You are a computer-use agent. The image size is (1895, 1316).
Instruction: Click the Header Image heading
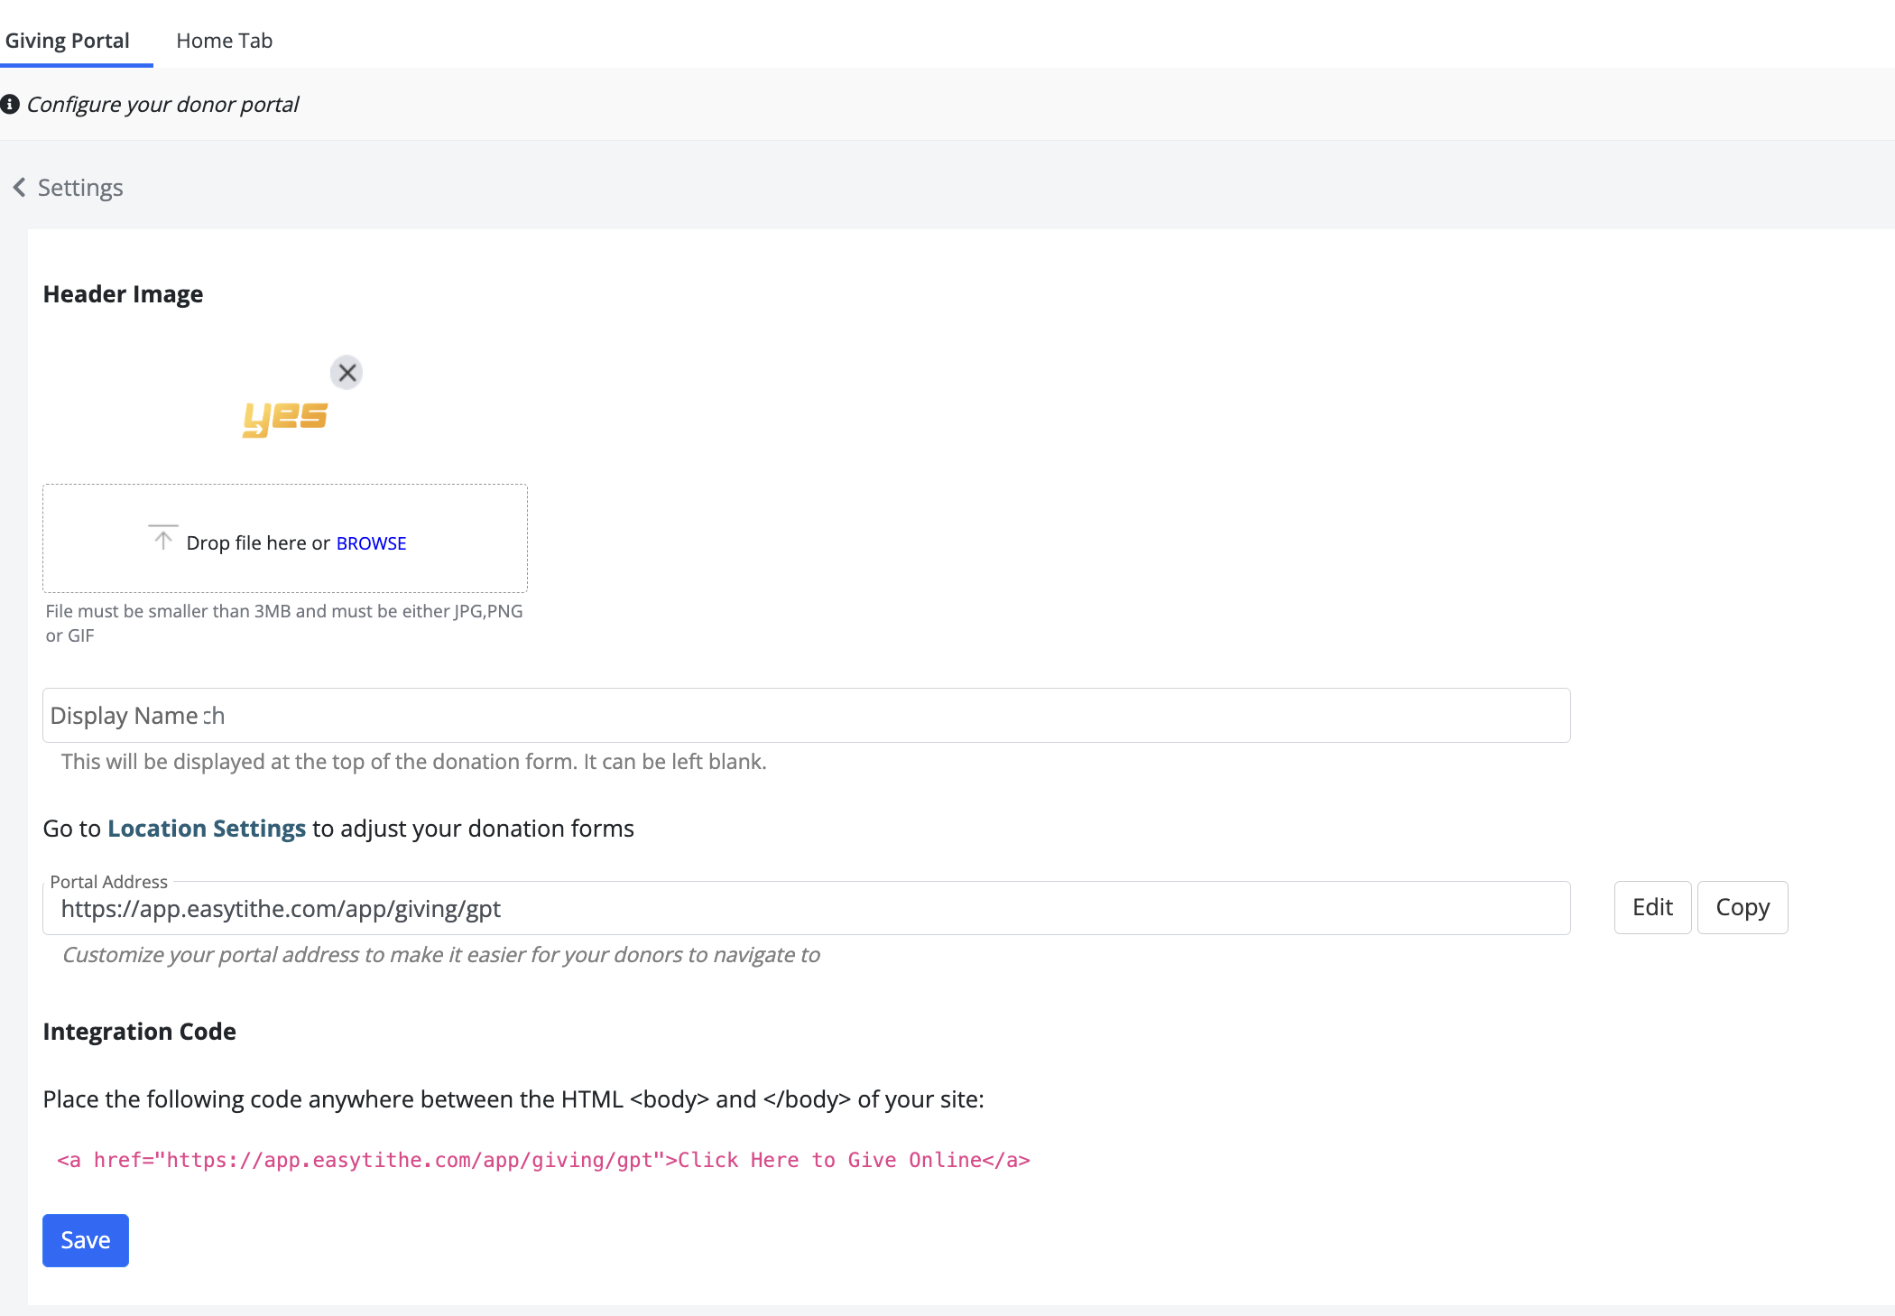point(123,294)
